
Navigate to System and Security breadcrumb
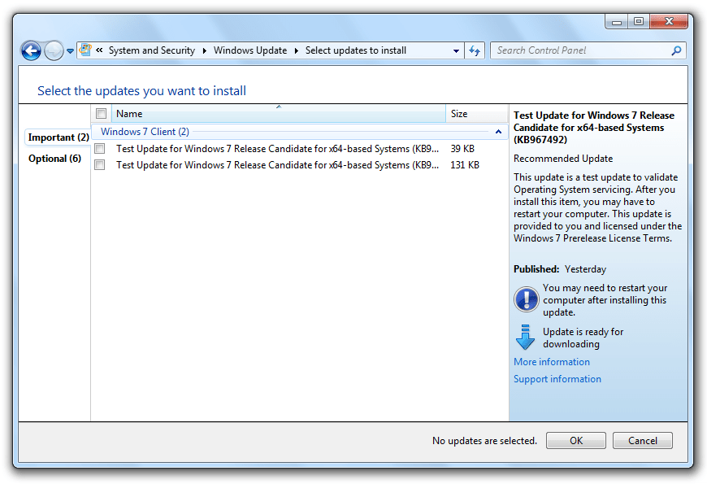152,50
